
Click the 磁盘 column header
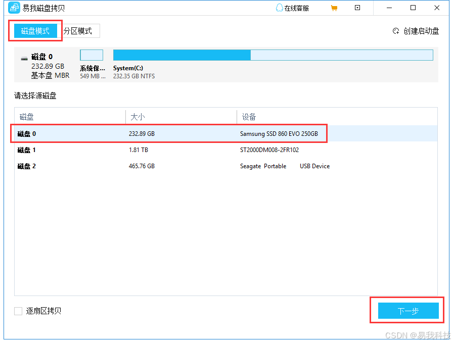pyautogui.click(x=70, y=117)
